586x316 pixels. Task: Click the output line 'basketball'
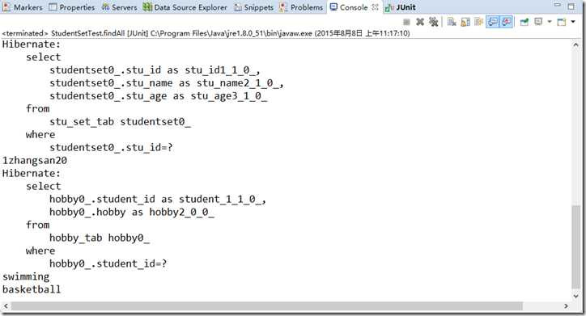pyautogui.click(x=32, y=289)
